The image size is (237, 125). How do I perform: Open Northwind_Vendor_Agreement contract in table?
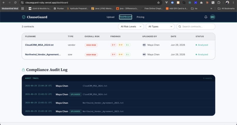43,54
